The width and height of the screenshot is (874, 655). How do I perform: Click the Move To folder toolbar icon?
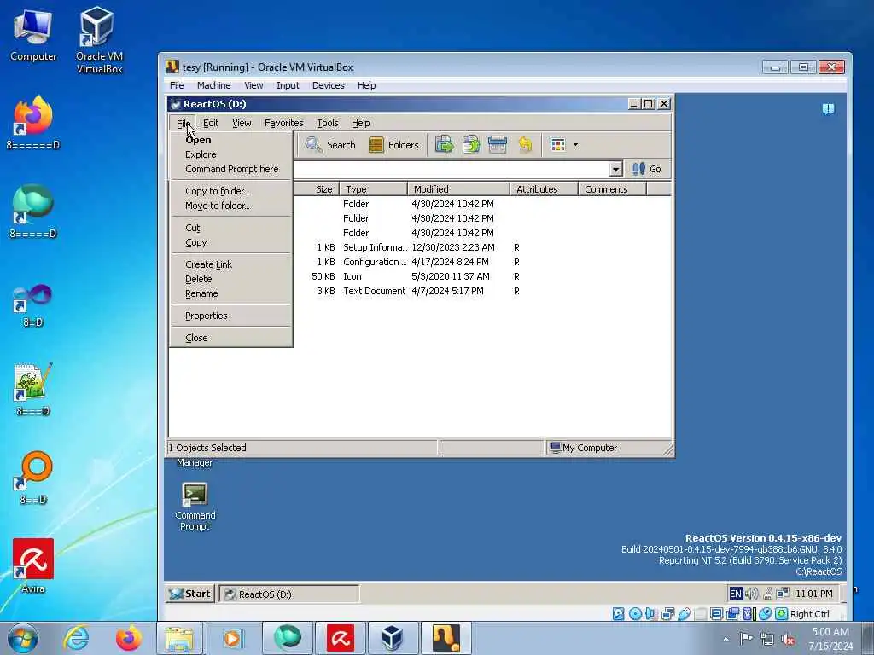[444, 145]
